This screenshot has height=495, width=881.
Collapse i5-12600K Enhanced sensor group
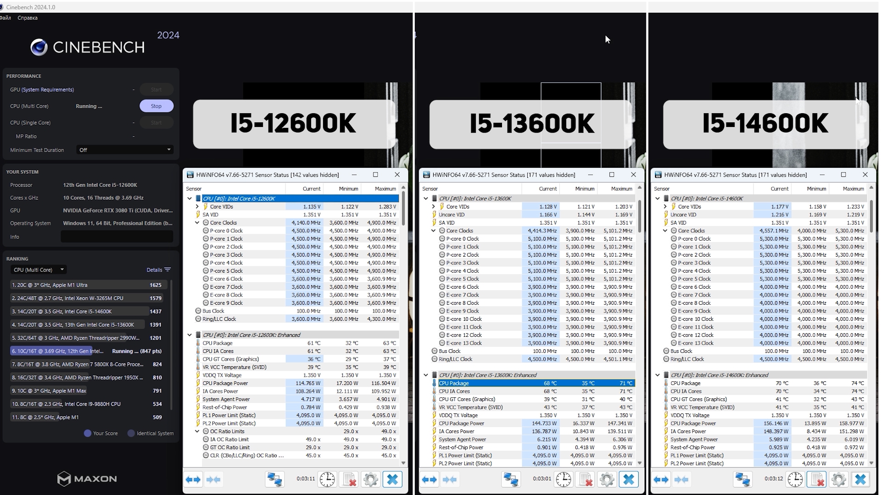[190, 335]
